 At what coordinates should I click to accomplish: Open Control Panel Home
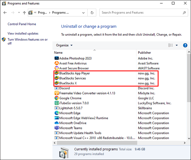tap(22, 24)
